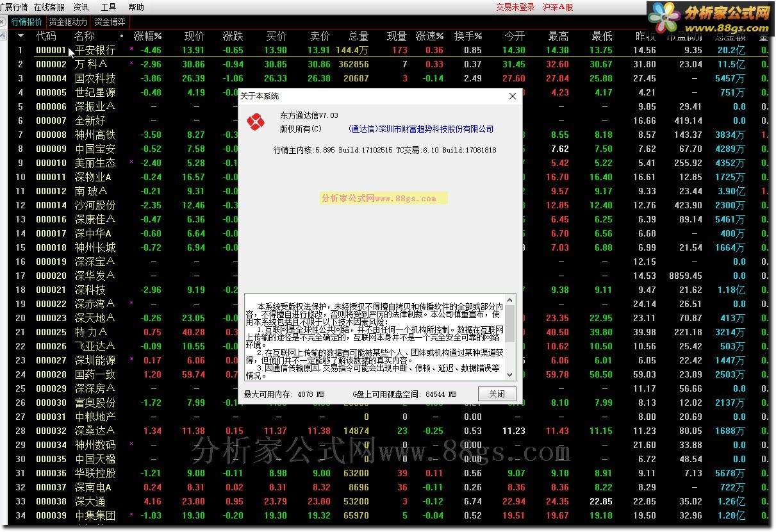The height and width of the screenshot is (532, 776).
Task: Sort by the 代码 column header
Action: [46, 36]
